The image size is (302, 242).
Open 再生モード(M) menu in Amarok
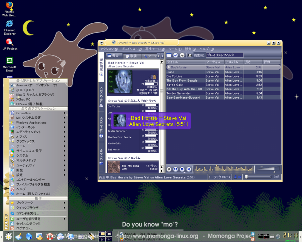point(155,49)
